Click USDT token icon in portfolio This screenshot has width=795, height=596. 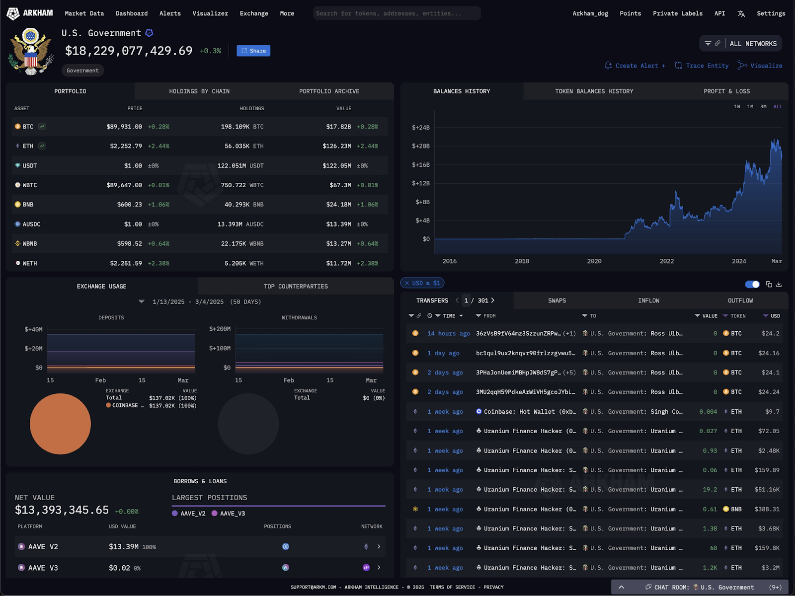click(17, 165)
